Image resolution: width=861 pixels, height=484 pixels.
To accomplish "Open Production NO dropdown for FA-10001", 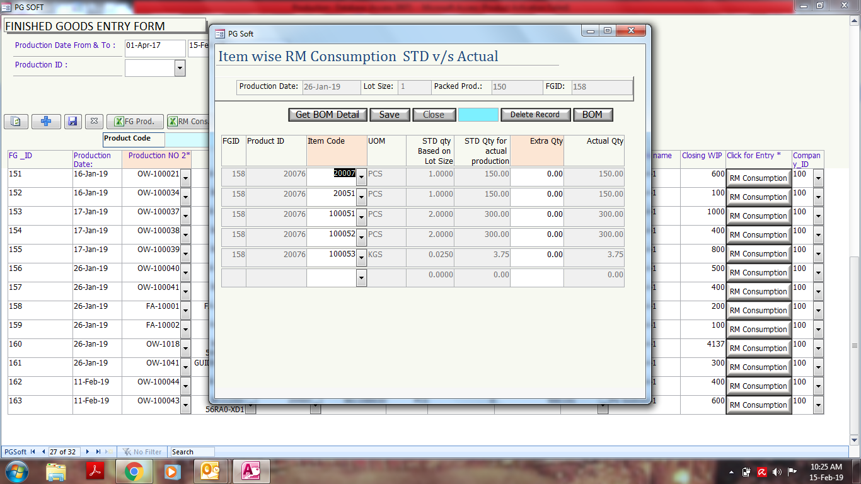I will coord(185,310).
